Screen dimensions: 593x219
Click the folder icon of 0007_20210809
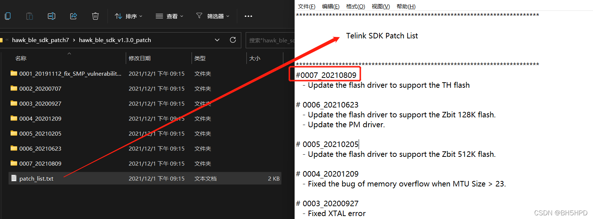(x=14, y=163)
